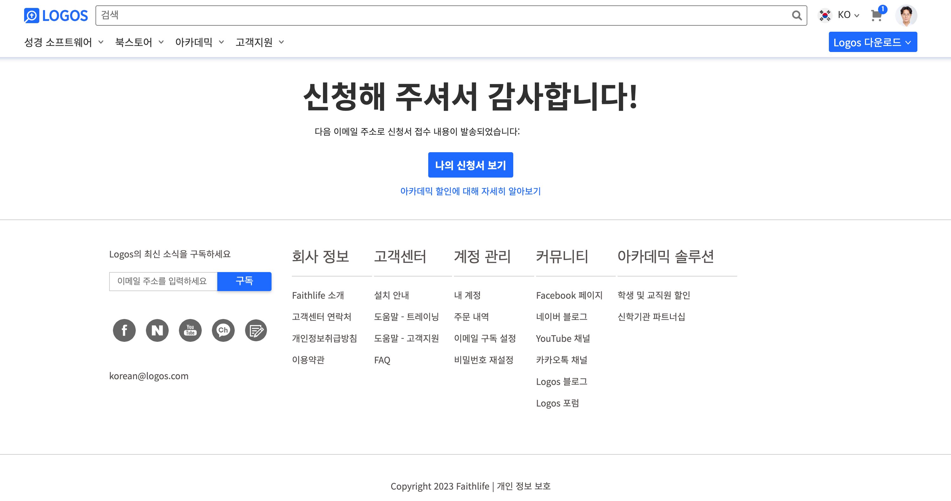Open the Naver blog N icon

click(157, 330)
